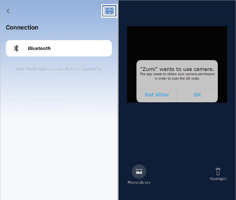Click the Flashlight text label
Screen dimensions: 236x200
tap(218, 179)
